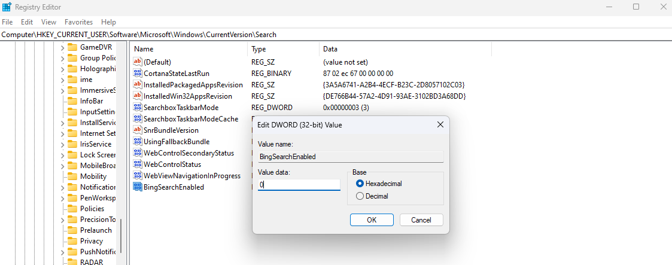Open the File menu

pos(7,22)
